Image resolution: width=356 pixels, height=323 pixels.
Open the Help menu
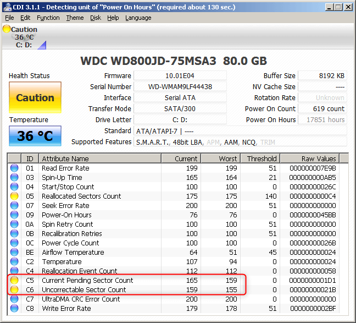[113, 18]
